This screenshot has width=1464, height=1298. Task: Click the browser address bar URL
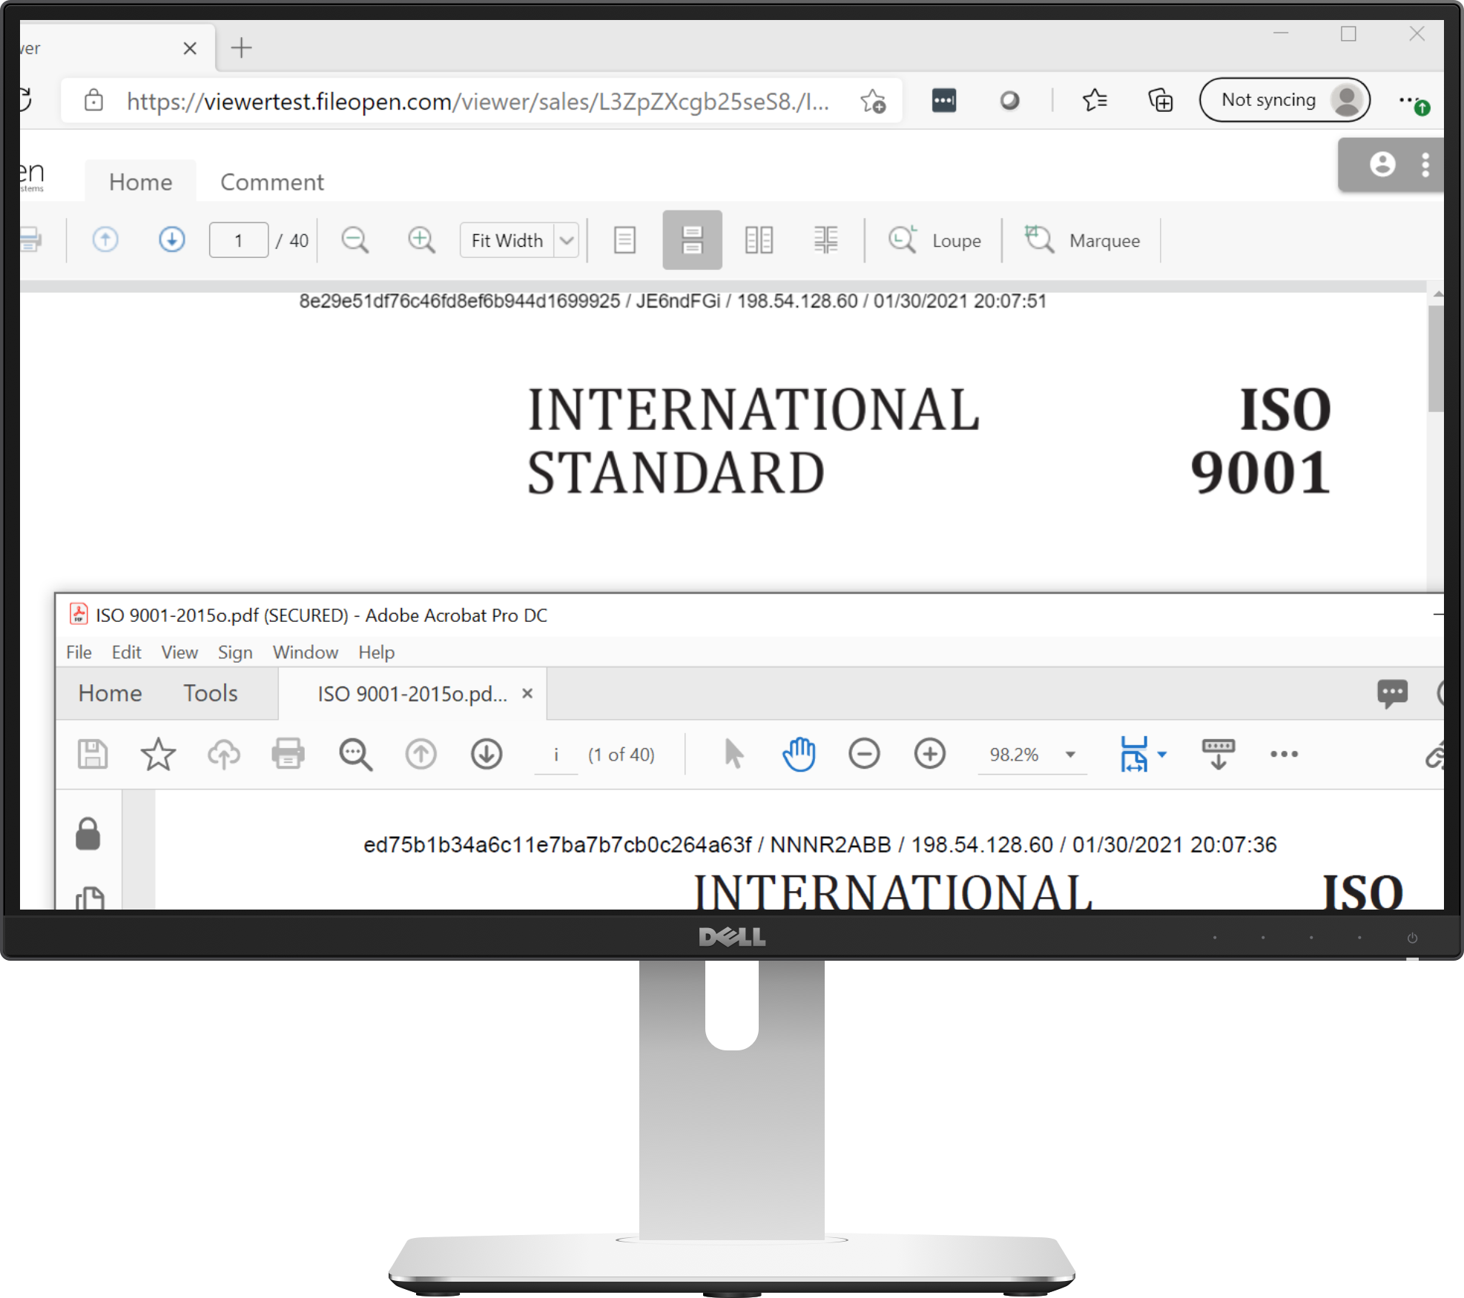(478, 101)
